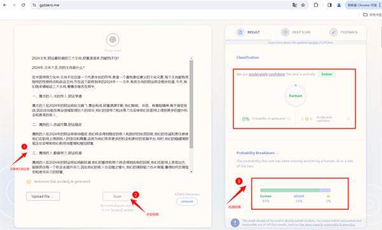Click the green human badge
382x230 pixels.
tap(327, 74)
